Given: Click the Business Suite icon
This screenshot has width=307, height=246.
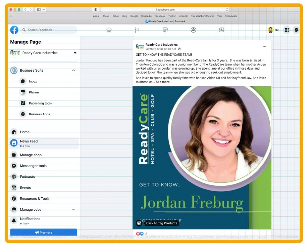Looking at the screenshot, I should pos(14,70).
